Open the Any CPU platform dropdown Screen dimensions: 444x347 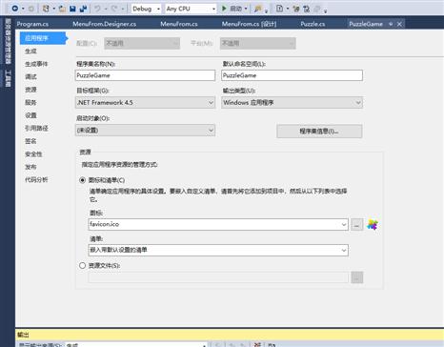click(x=191, y=9)
